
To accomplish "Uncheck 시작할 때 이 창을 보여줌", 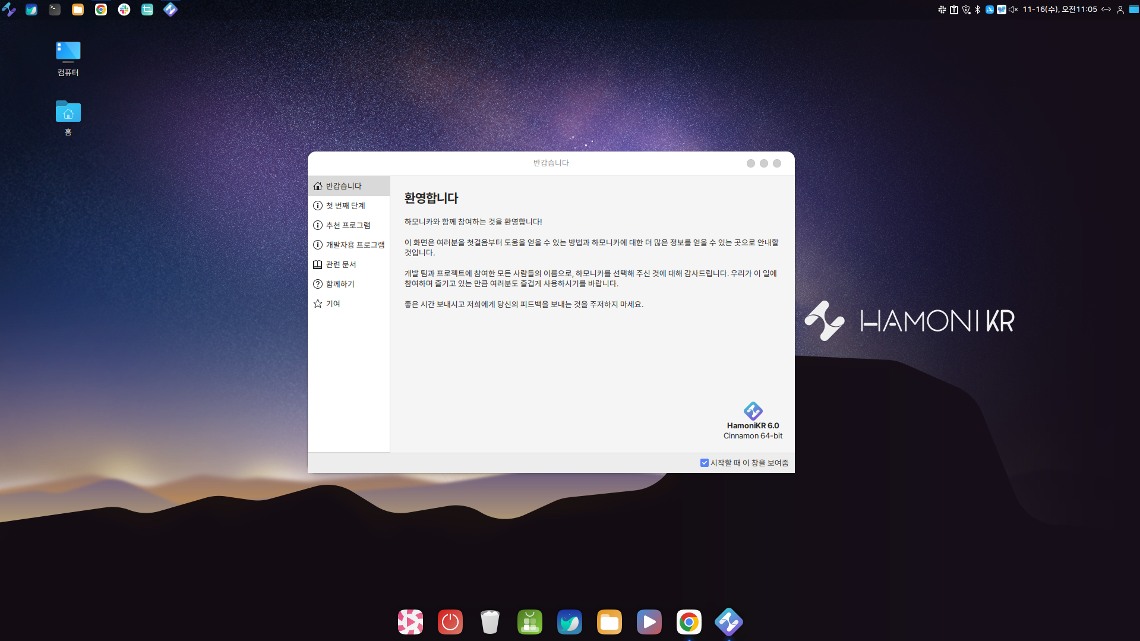I will click(x=705, y=463).
